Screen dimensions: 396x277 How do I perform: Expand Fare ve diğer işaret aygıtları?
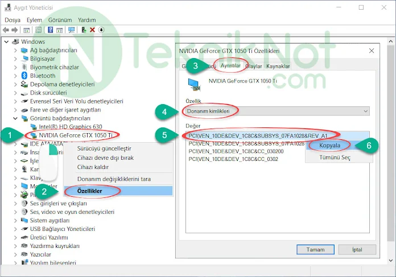tap(15, 110)
